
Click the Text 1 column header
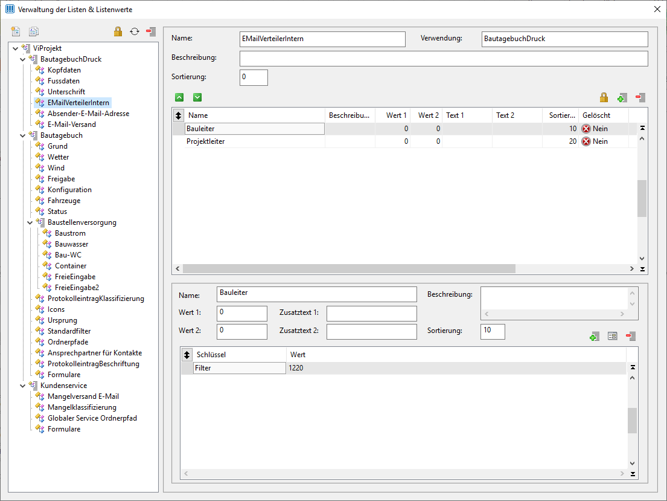[467, 115]
